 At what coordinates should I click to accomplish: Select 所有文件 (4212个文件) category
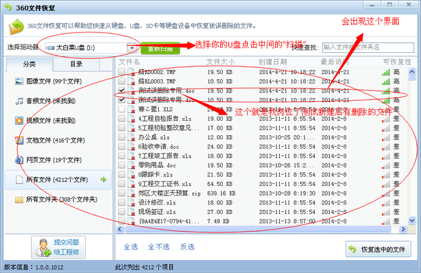(x=58, y=179)
